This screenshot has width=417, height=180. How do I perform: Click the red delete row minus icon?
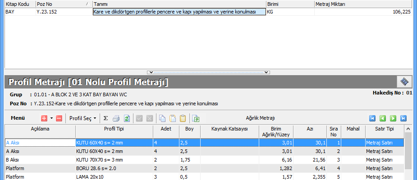click(x=59, y=118)
